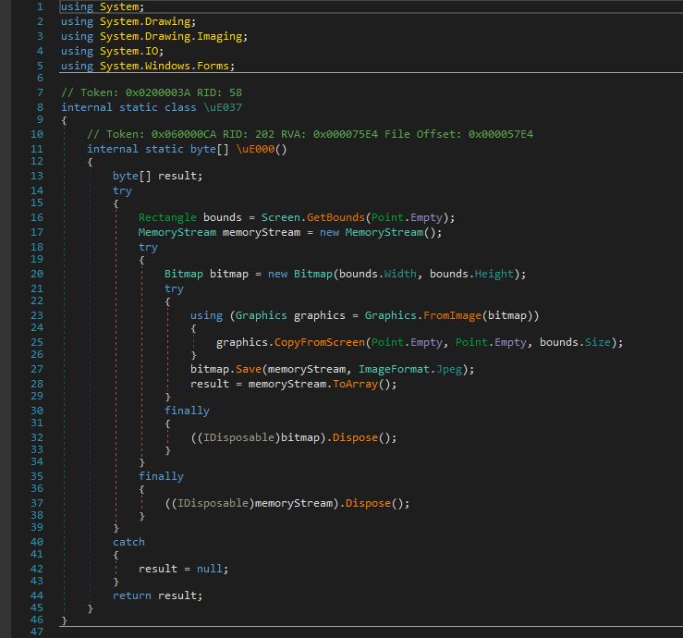
Task: Click the FromImage method reference
Action: tap(452, 315)
